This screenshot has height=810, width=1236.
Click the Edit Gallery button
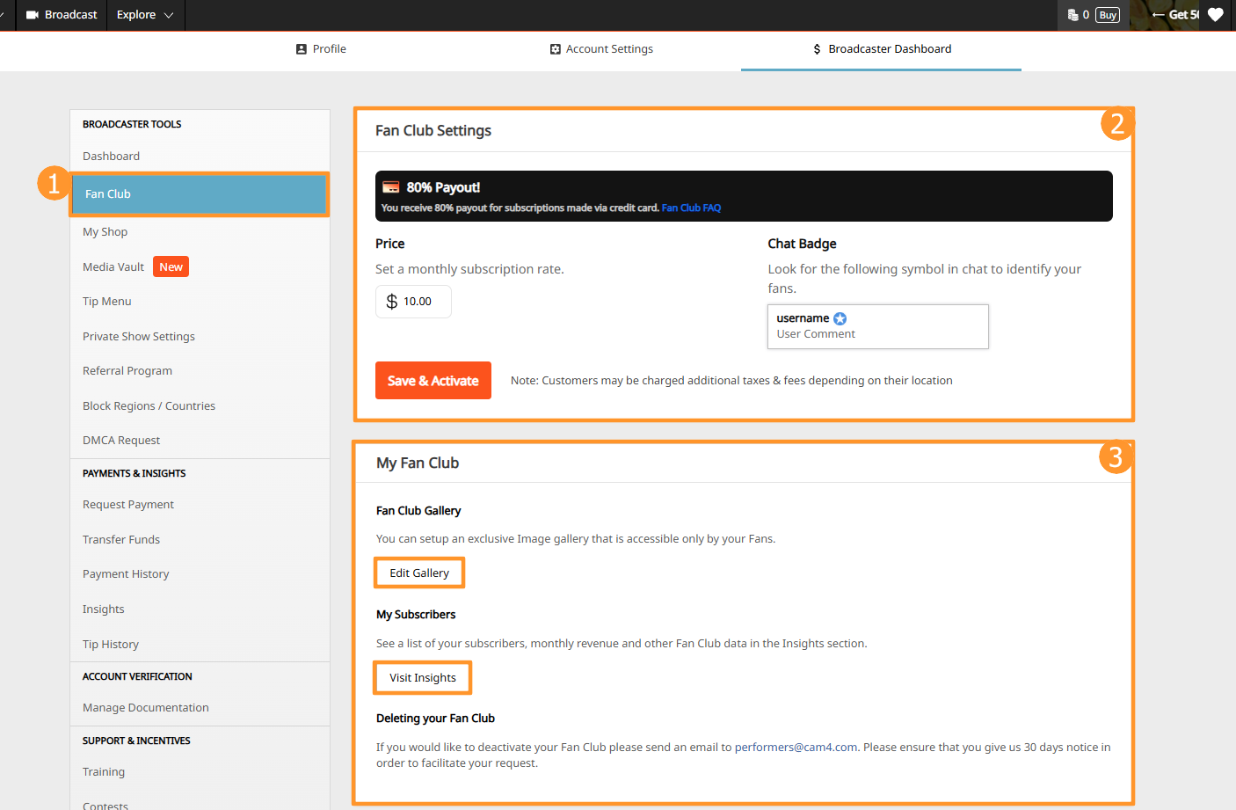click(419, 573)
